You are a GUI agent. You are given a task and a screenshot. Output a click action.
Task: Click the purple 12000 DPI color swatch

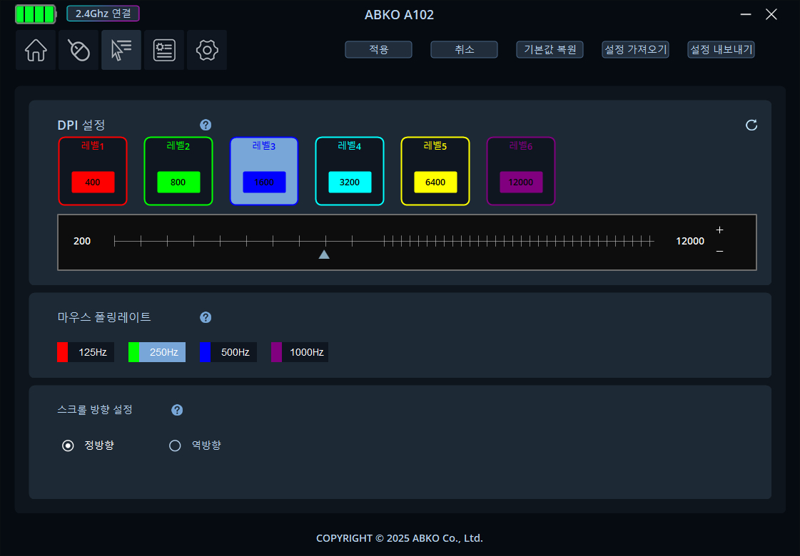click(521, 182)
